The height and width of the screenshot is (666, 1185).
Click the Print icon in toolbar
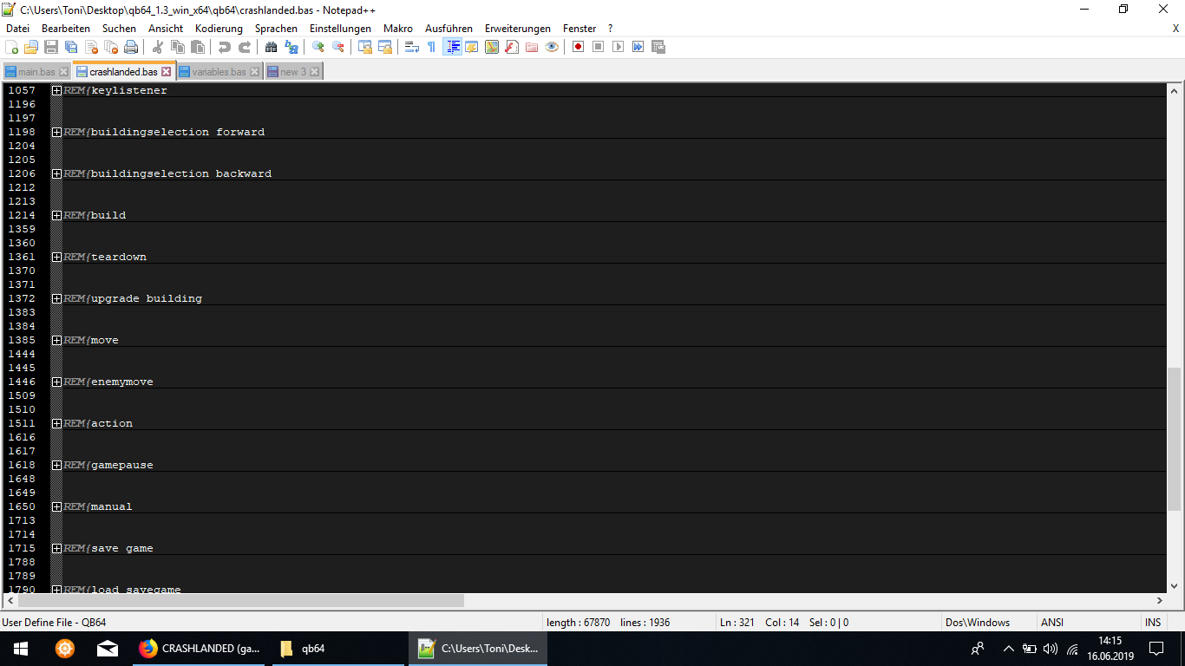click(x=131, y=47)
